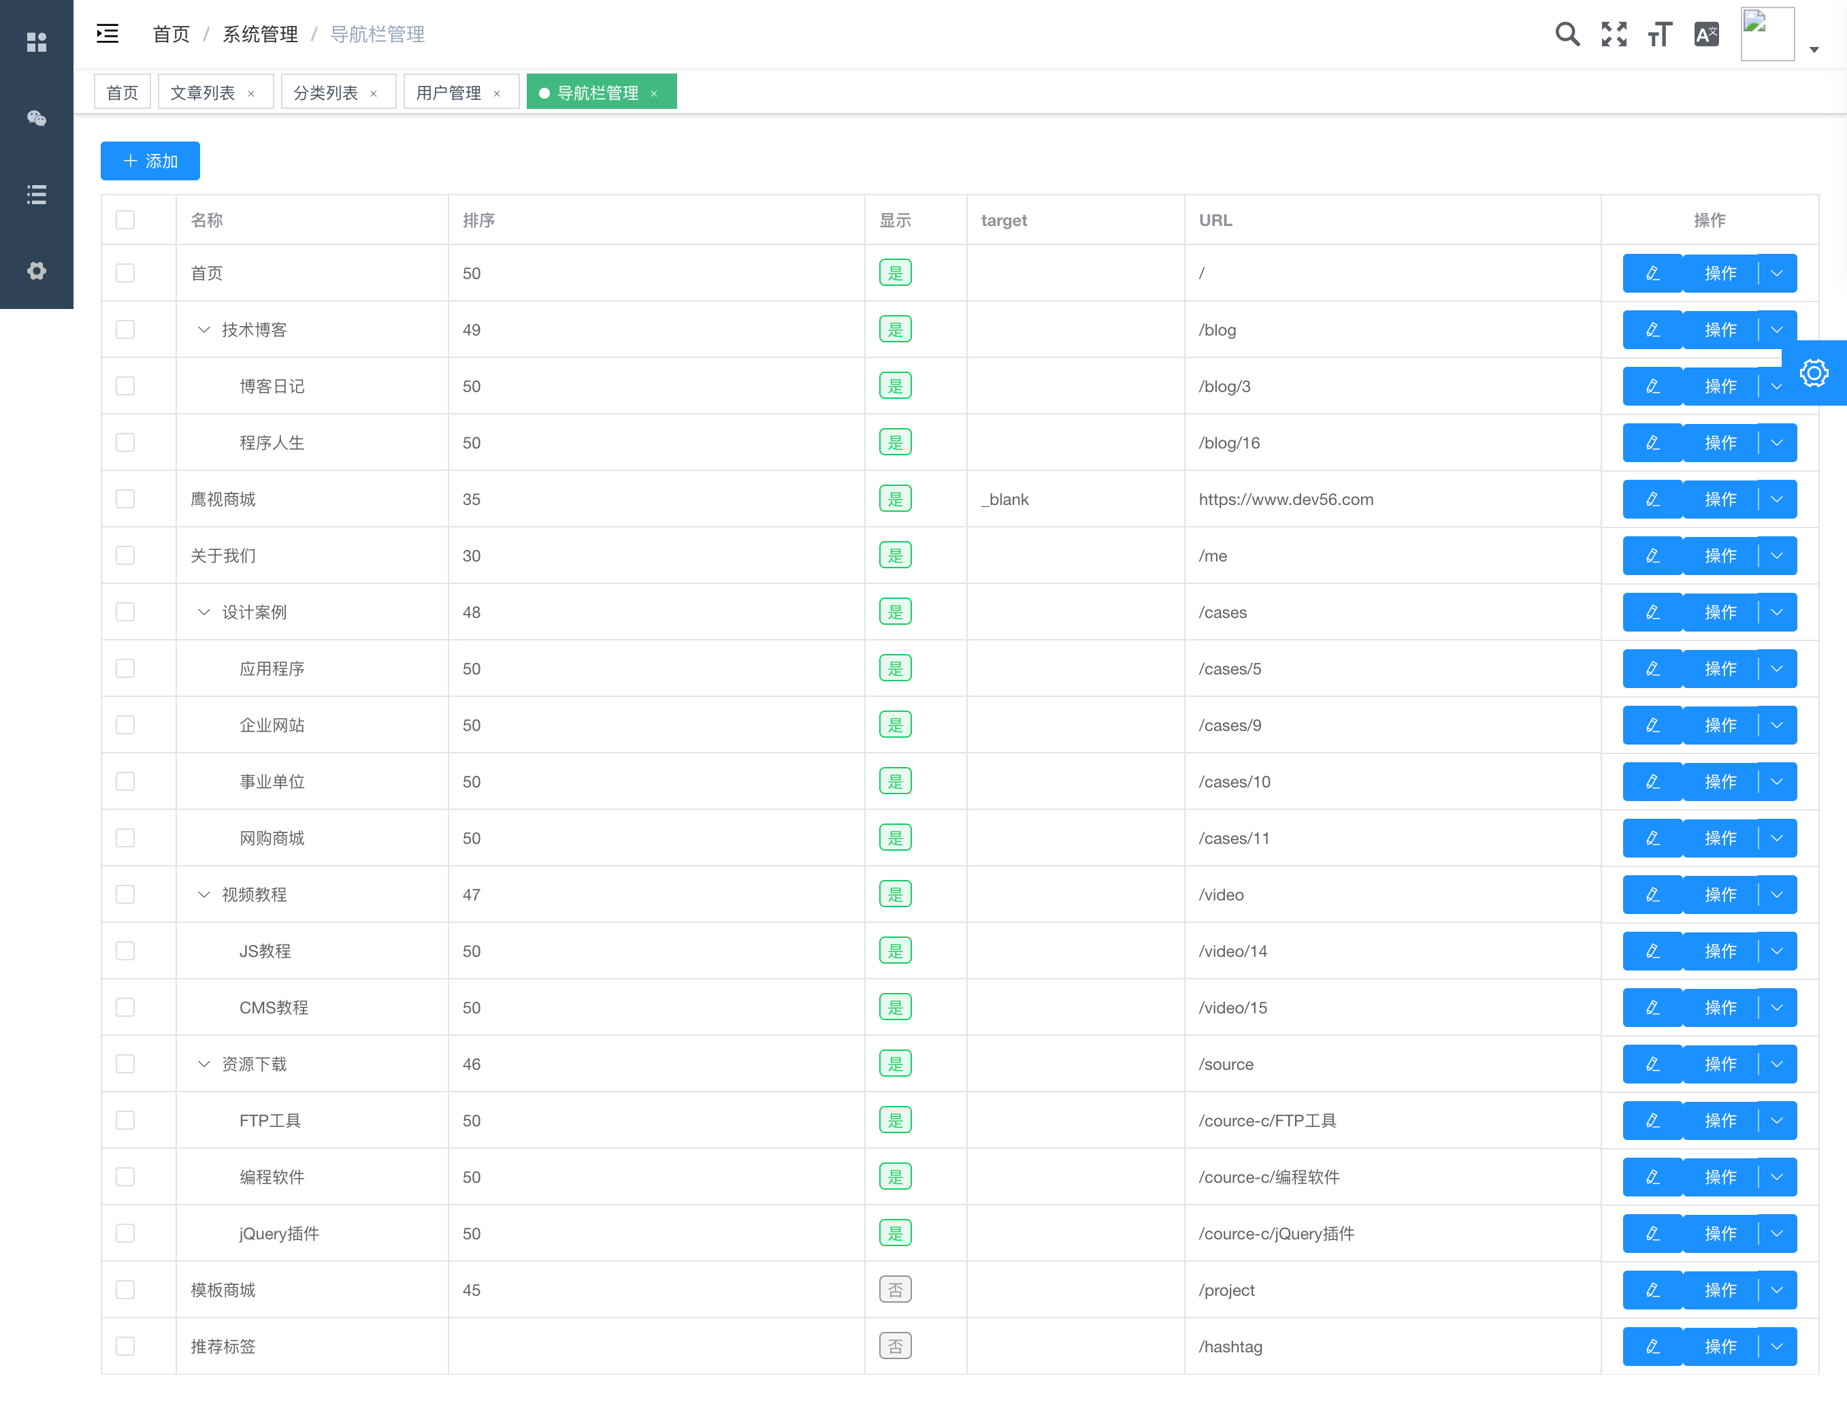Open the dashboard grid icon in sidebar
The width and height of the screenshot is (1847, 1402).
click(x=37, y=42)
